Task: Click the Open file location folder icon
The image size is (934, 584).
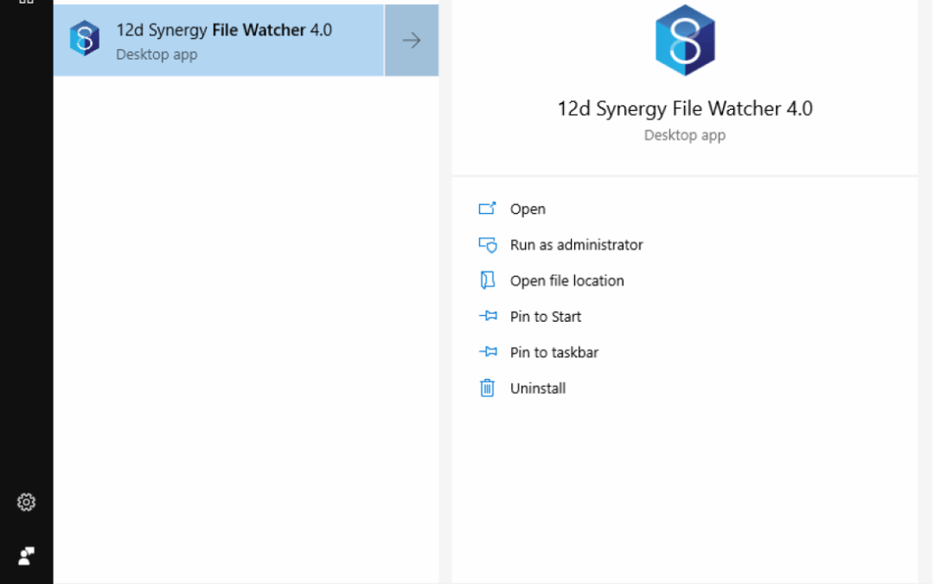Action: tap(487, 280)
